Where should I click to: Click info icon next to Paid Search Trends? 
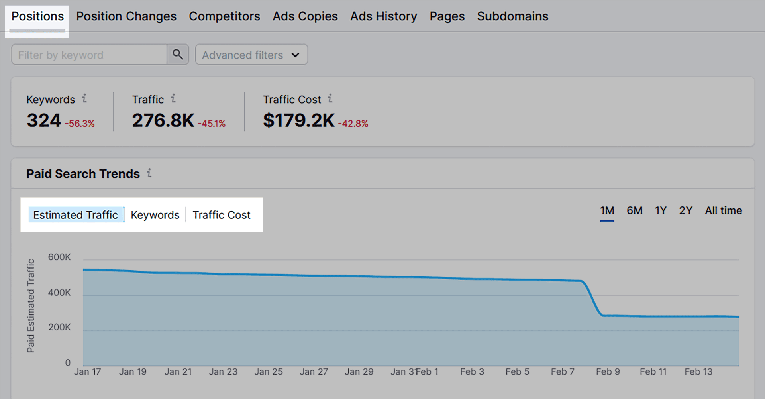pos(149,173)
